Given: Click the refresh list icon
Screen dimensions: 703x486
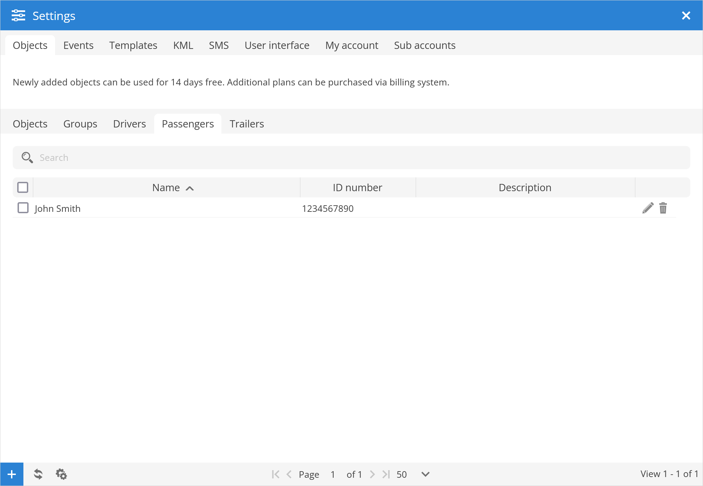Looking at the screenshot, I should click(38, 474).
